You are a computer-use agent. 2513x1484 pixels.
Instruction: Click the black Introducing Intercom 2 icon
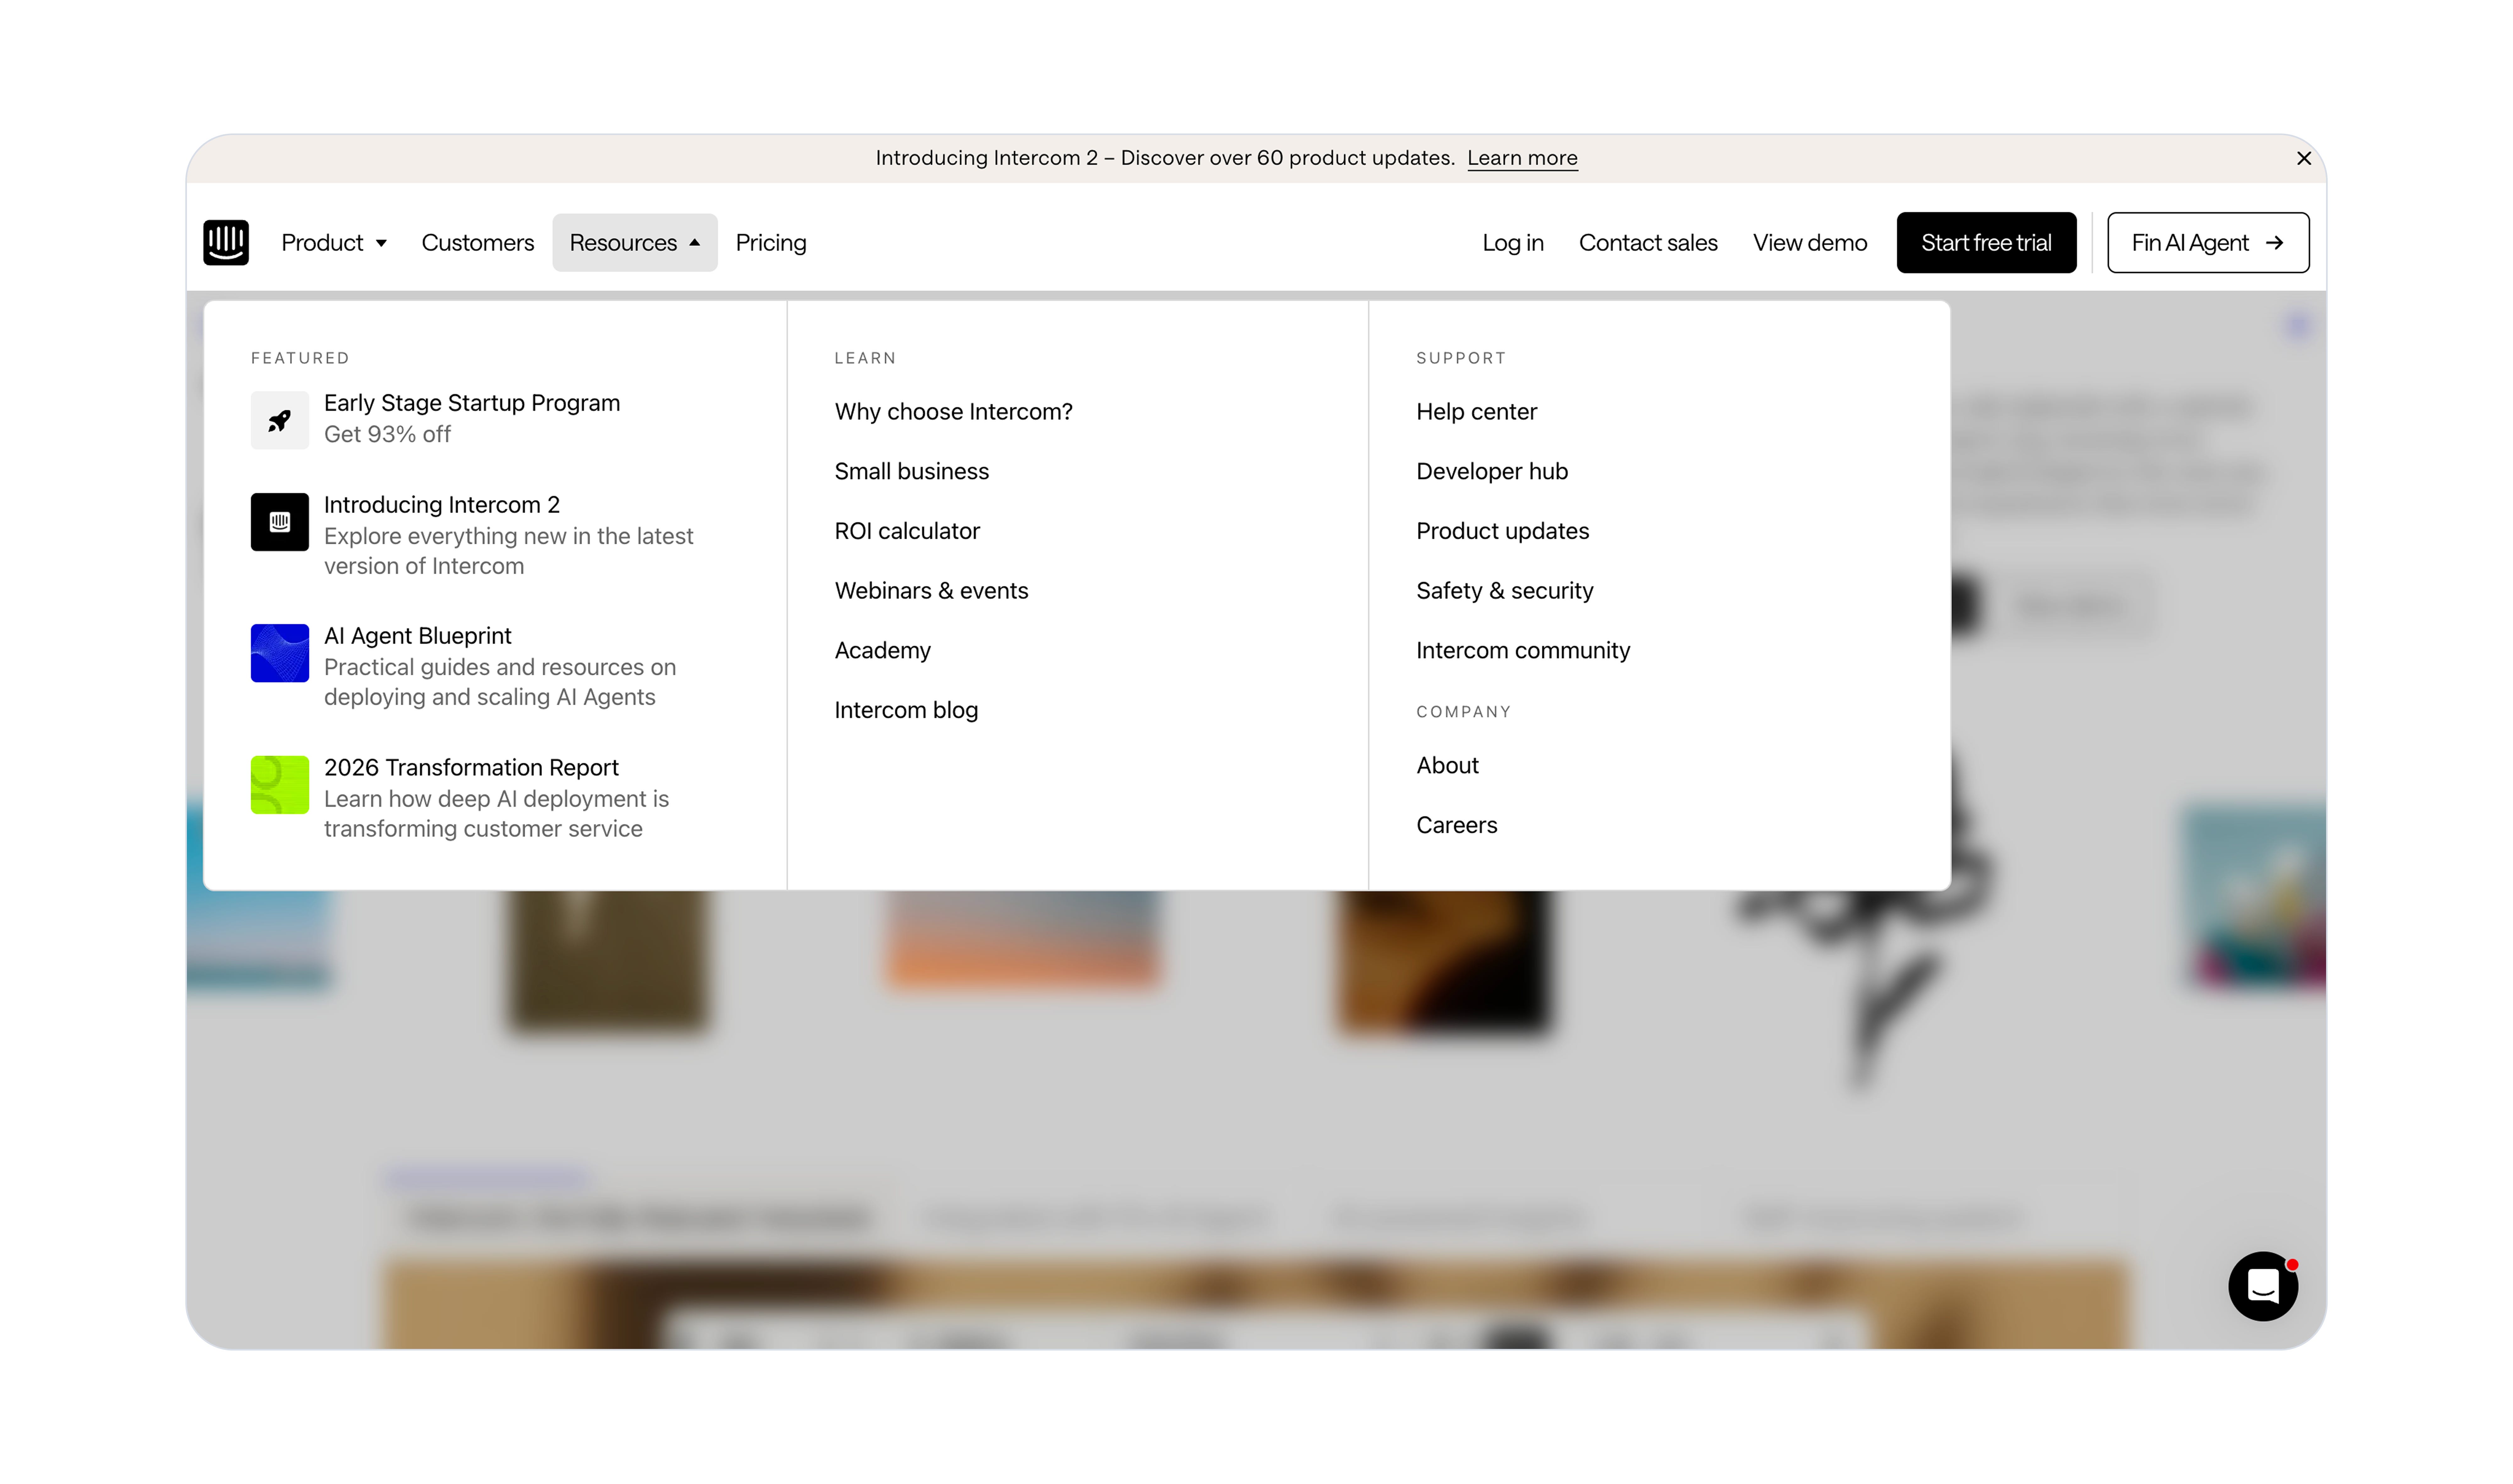280,522
